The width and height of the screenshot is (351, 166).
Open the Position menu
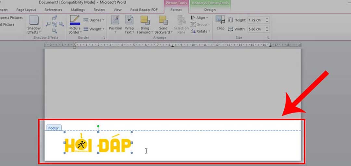[115, 25]
